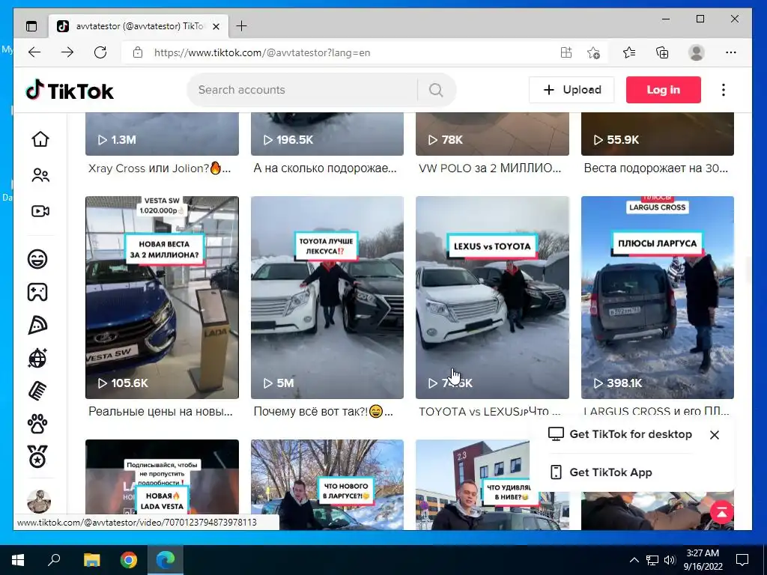Click the Log in button
Image resolution: width=767 pixels, height=575 pixels.
(x=664, y=90)
